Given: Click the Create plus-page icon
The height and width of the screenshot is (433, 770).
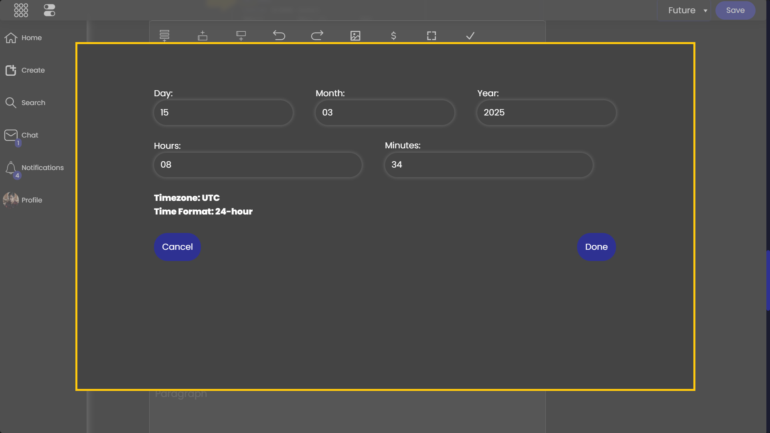Looking at the screenshot, I should [x=11, y=70].
